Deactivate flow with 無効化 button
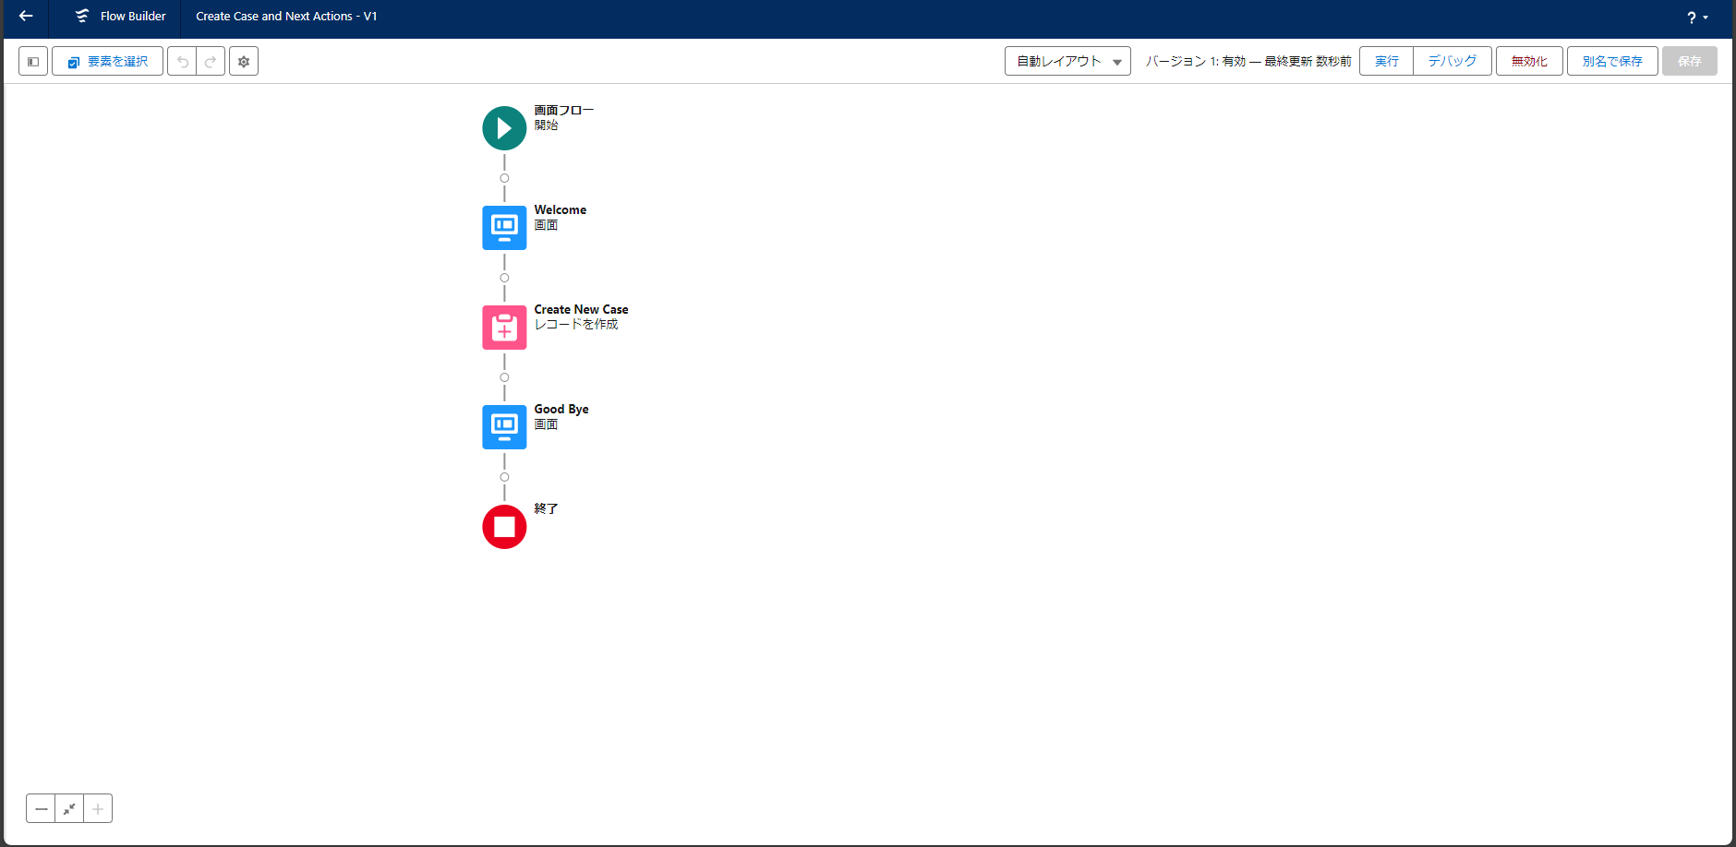 pos(1529,61)
